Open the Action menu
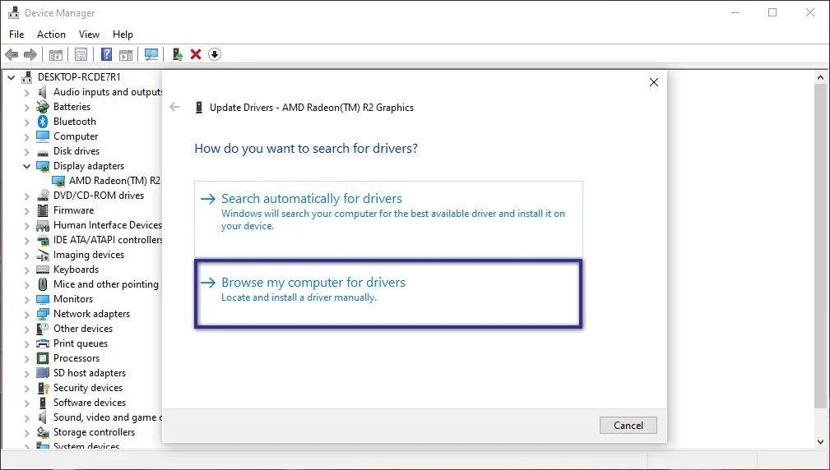The height and width of the screenshot is (470, 830). coord(51,35)
